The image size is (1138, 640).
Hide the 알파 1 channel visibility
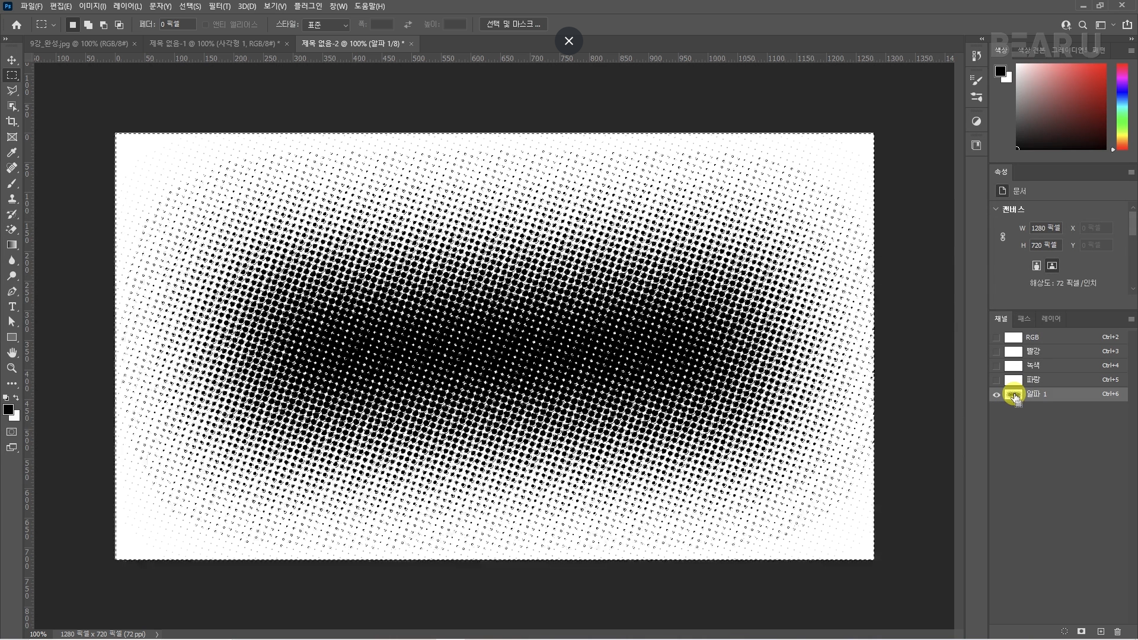996,395
